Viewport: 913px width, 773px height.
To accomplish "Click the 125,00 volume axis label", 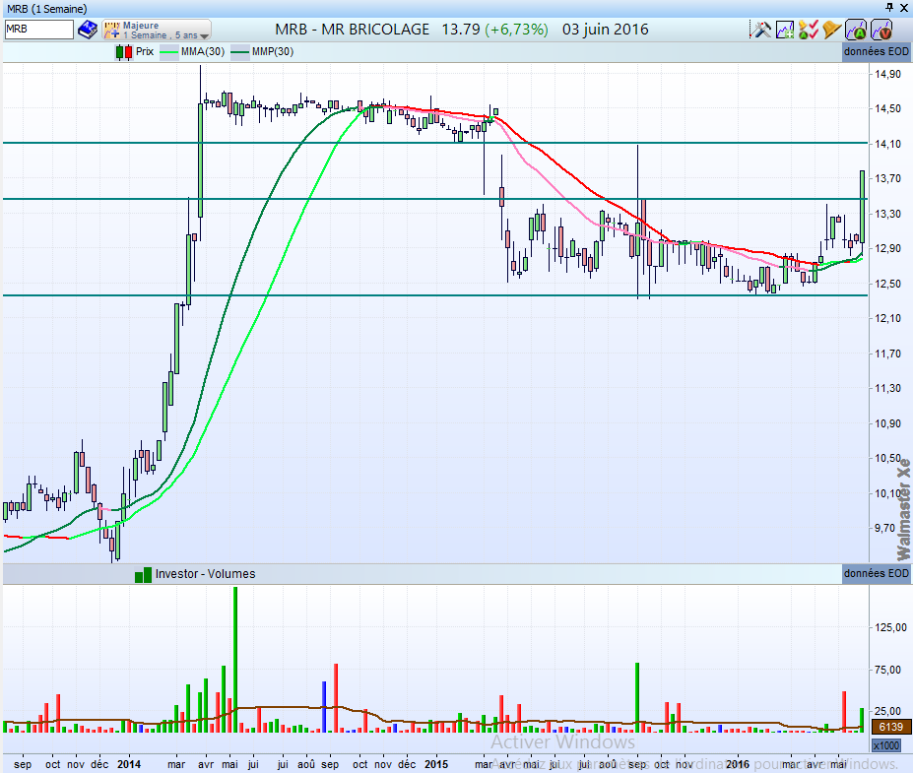I will click(x=891, y=627).
